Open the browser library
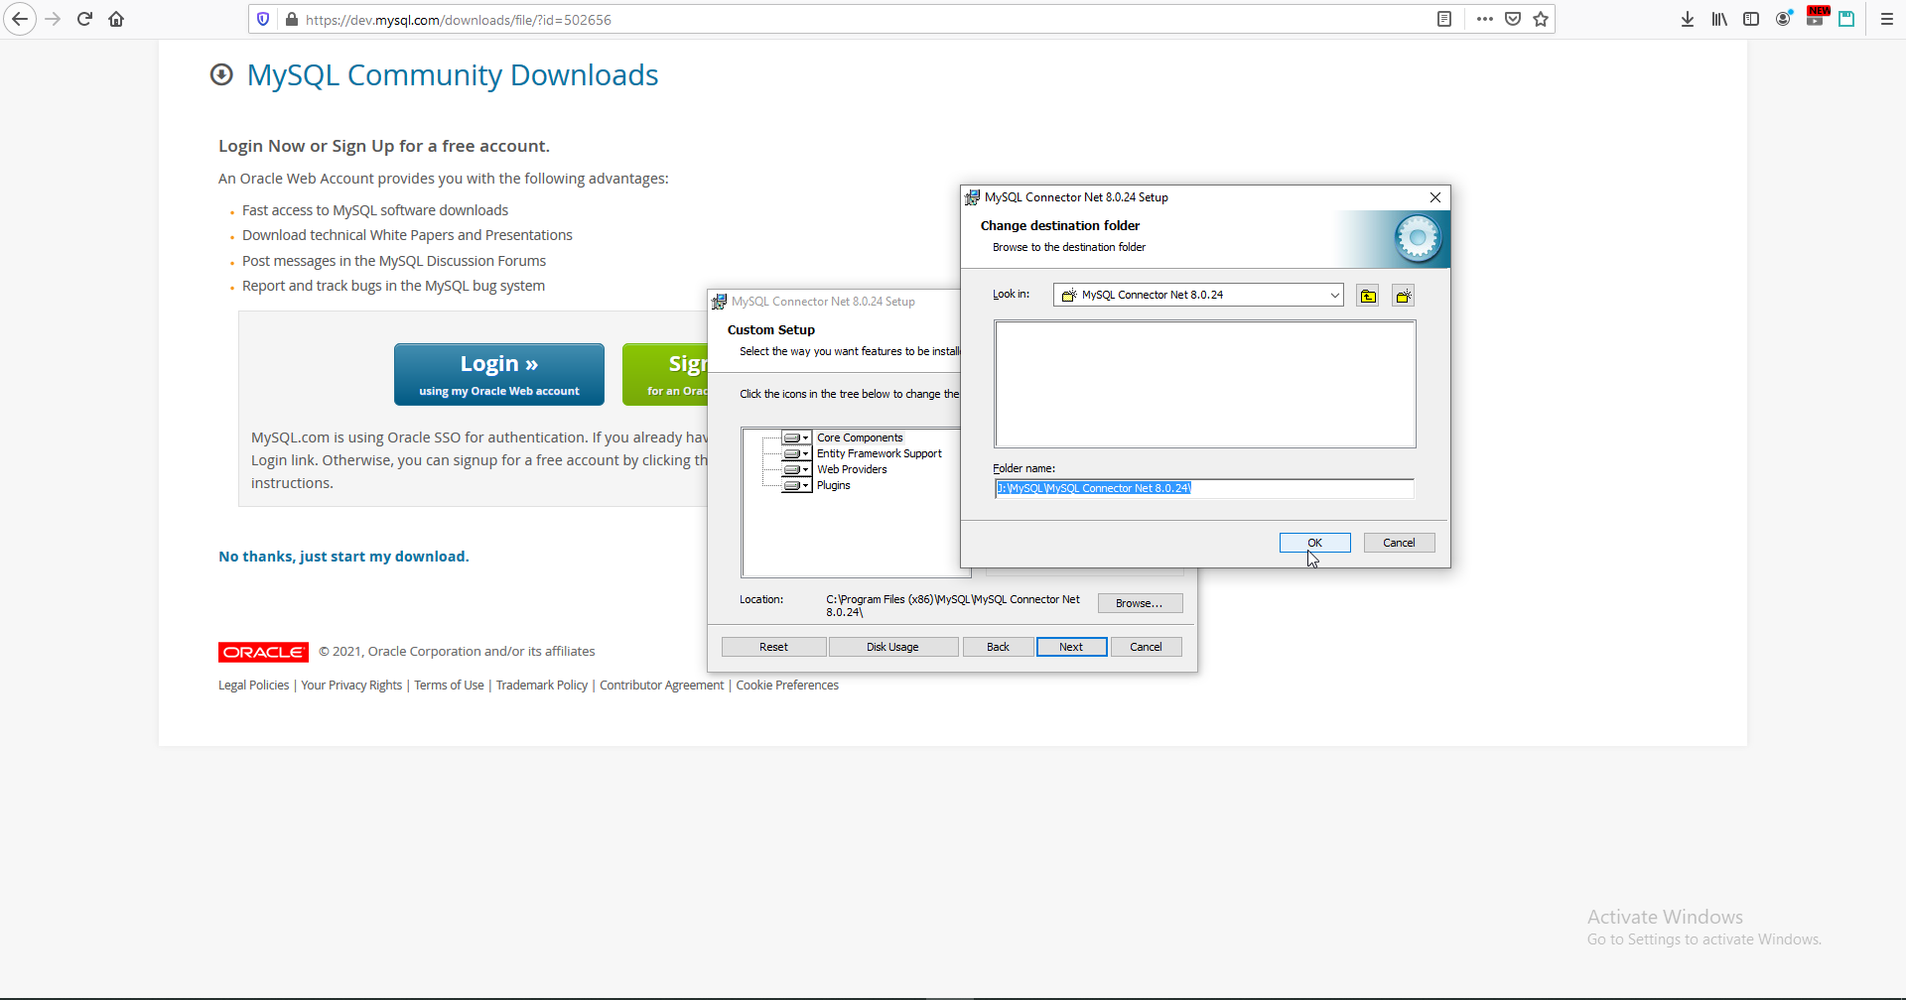 coord(1719,19)
